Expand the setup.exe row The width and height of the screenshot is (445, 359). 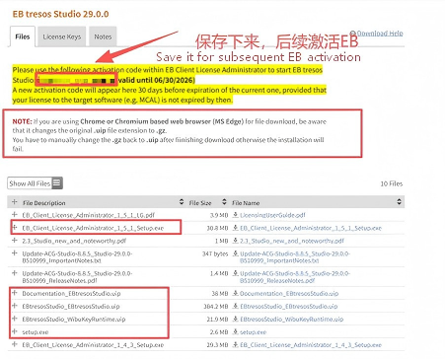(14, 331)
